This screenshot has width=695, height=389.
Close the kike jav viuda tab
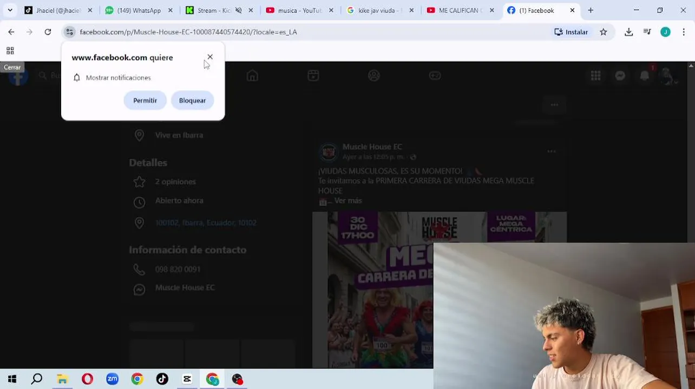tap(411, 10)
